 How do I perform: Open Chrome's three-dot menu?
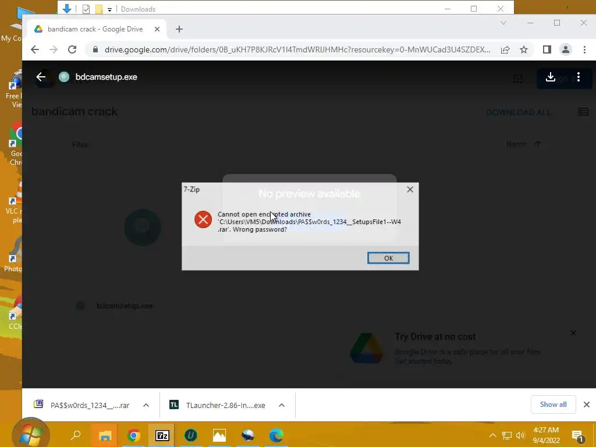click(584, 49)
